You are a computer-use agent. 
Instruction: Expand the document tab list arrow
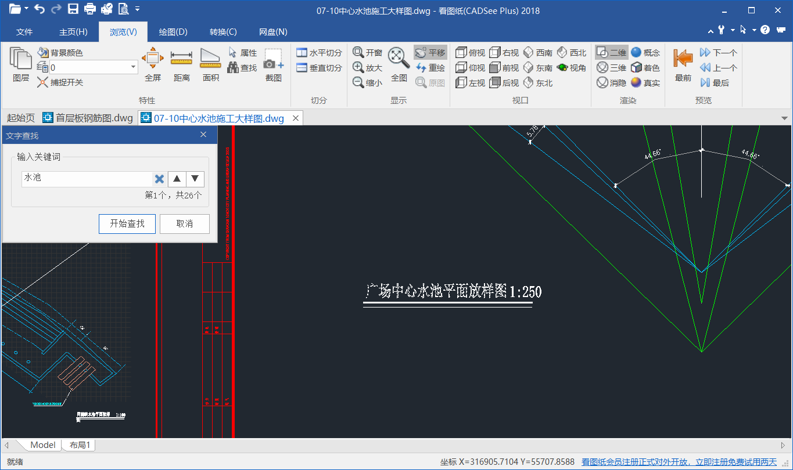(x=784, y=118)
